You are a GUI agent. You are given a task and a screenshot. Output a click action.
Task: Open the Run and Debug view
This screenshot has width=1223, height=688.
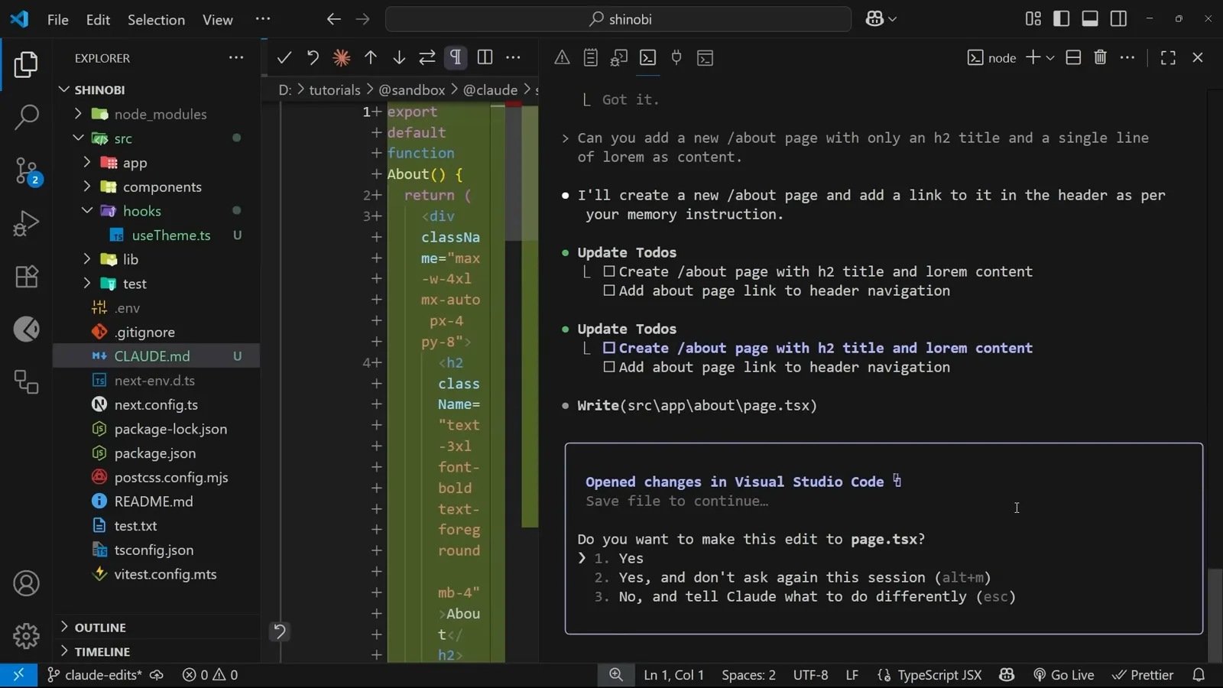pyautogui.click(x=26, y=223)
